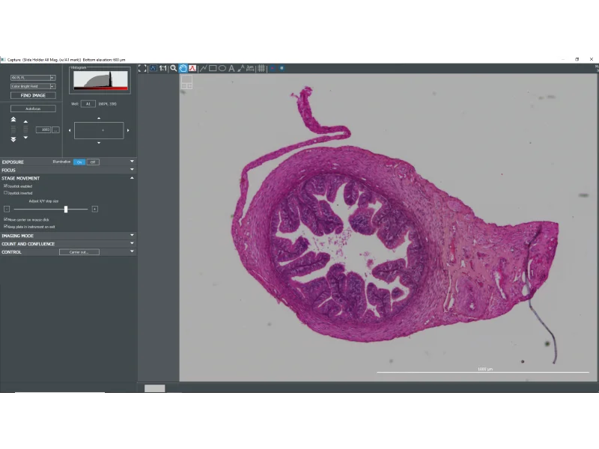599x449 pixels.
Task: Click the blue image enhancement icon
Action: click(x=153, y=68)
